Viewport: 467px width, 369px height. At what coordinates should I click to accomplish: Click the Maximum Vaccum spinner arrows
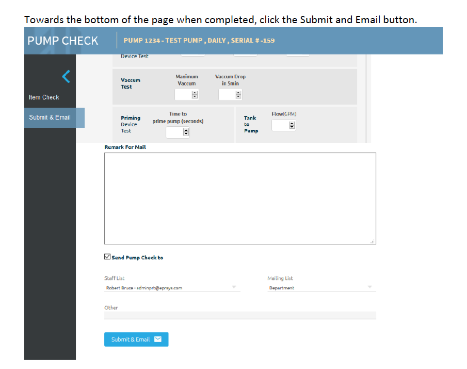coord(195,95)
